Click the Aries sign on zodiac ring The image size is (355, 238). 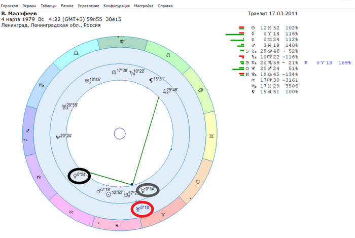[163, 214]
